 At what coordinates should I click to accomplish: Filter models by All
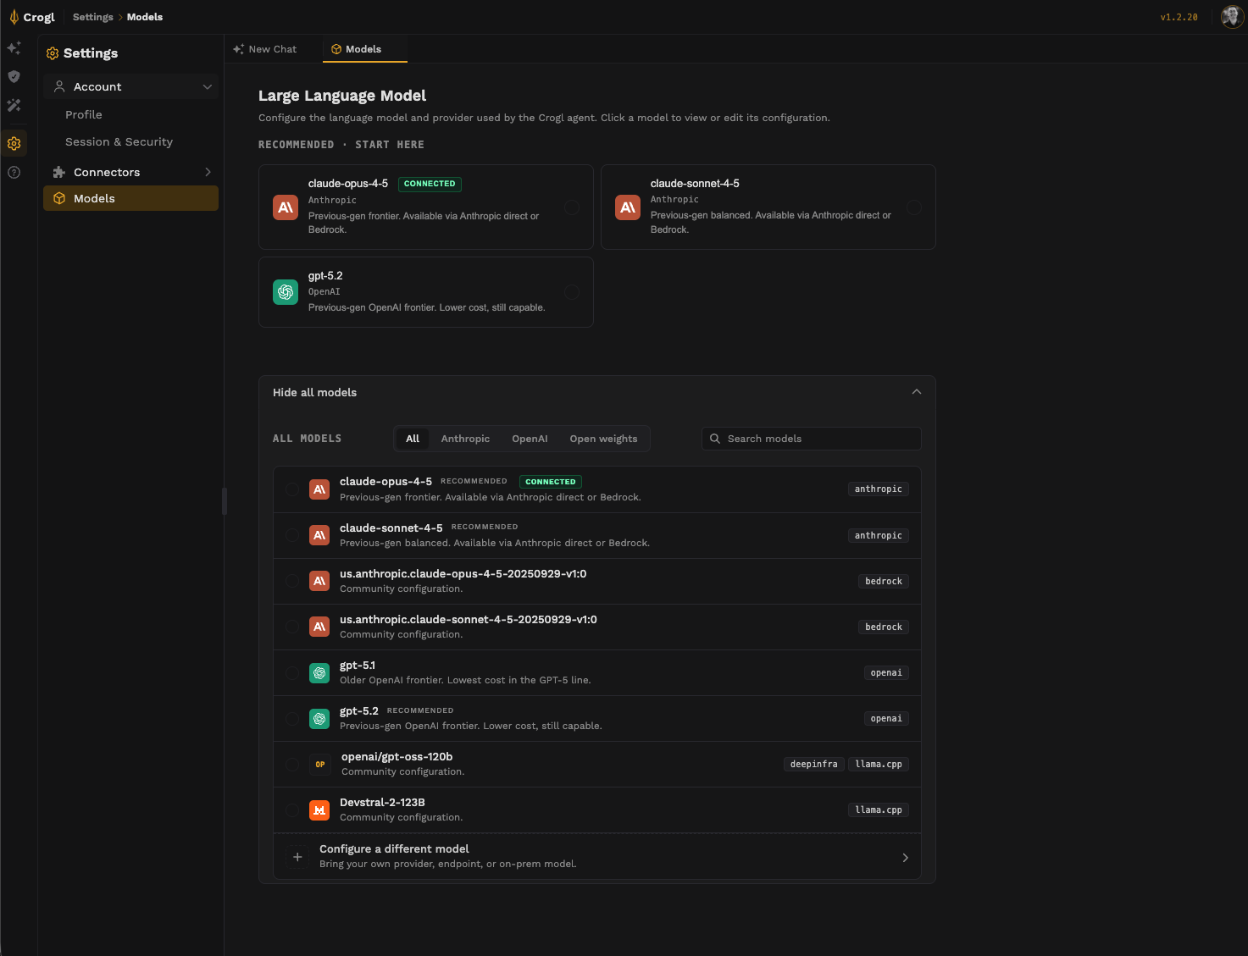(x=413, y=439)
